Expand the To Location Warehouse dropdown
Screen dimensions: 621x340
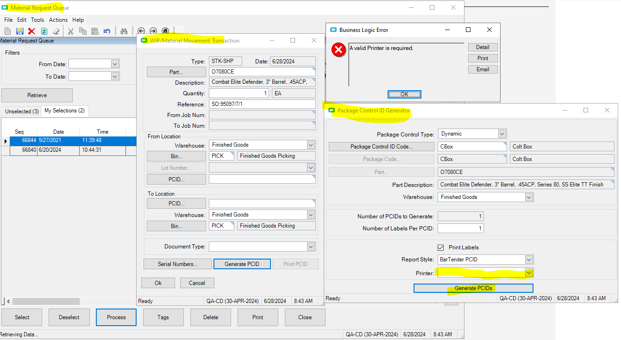311,215
